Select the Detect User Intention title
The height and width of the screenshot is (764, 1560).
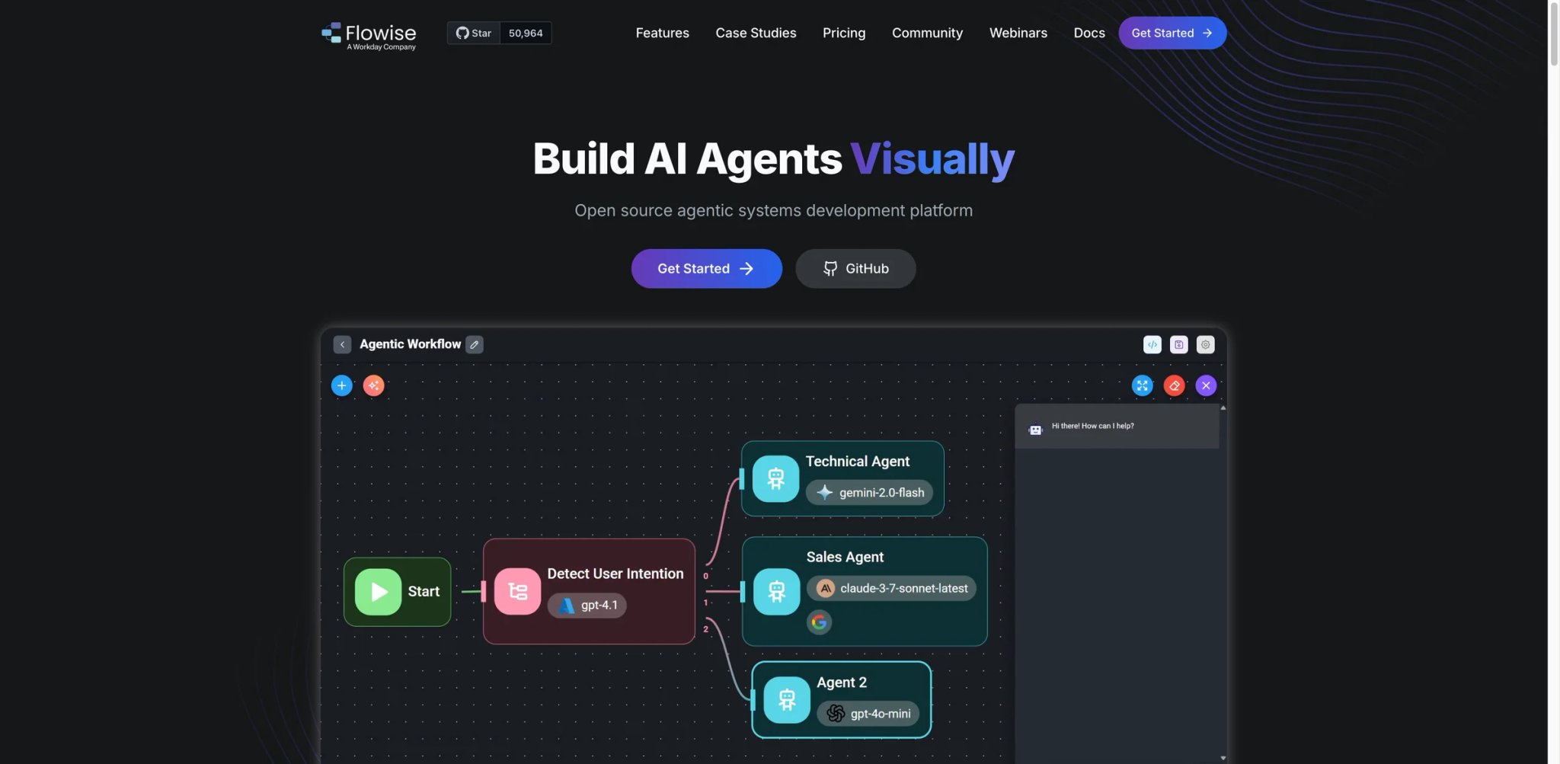point(615,574)
